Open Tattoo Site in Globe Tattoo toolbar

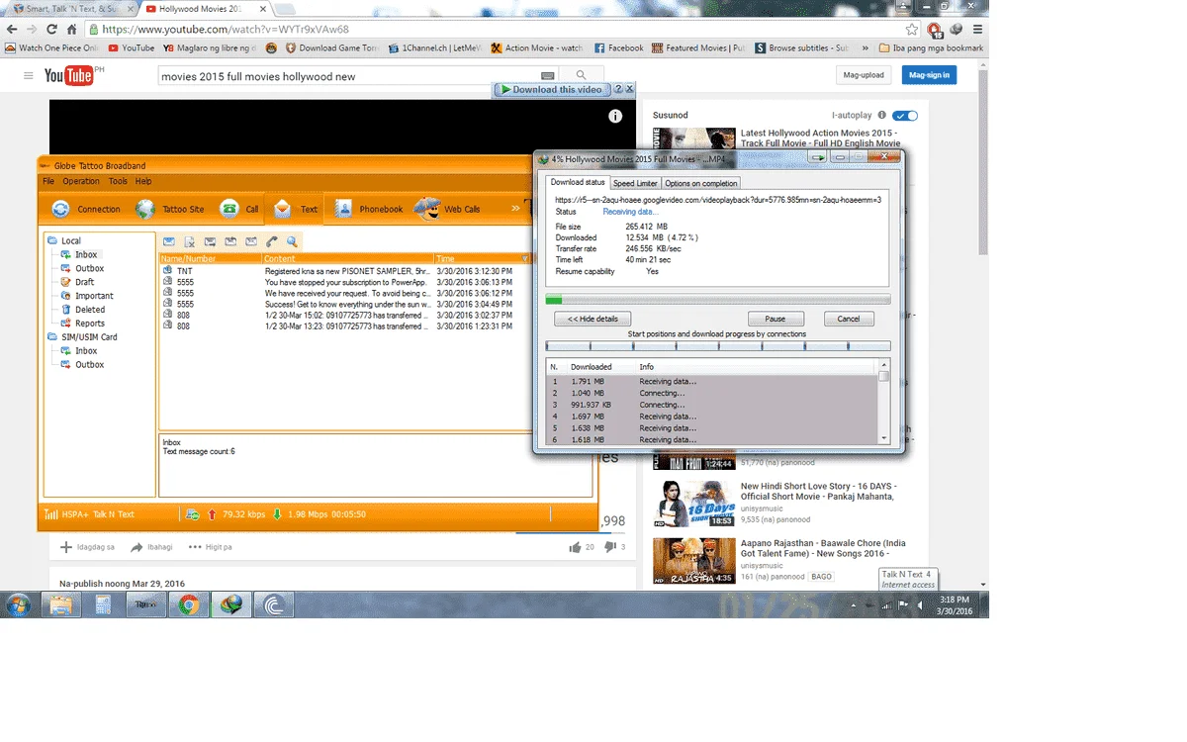pos(170,209)
